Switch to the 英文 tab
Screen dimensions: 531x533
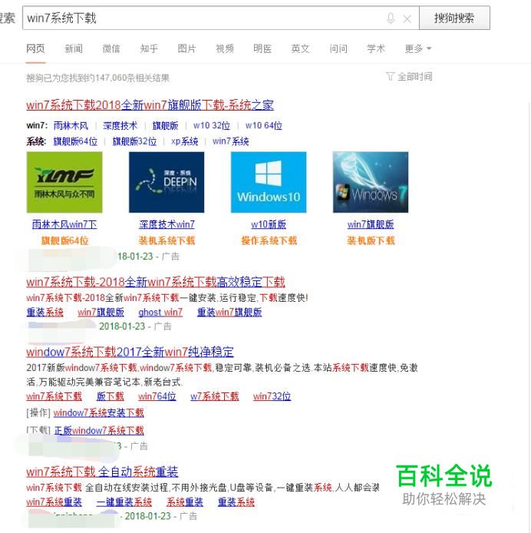[300, 48]
